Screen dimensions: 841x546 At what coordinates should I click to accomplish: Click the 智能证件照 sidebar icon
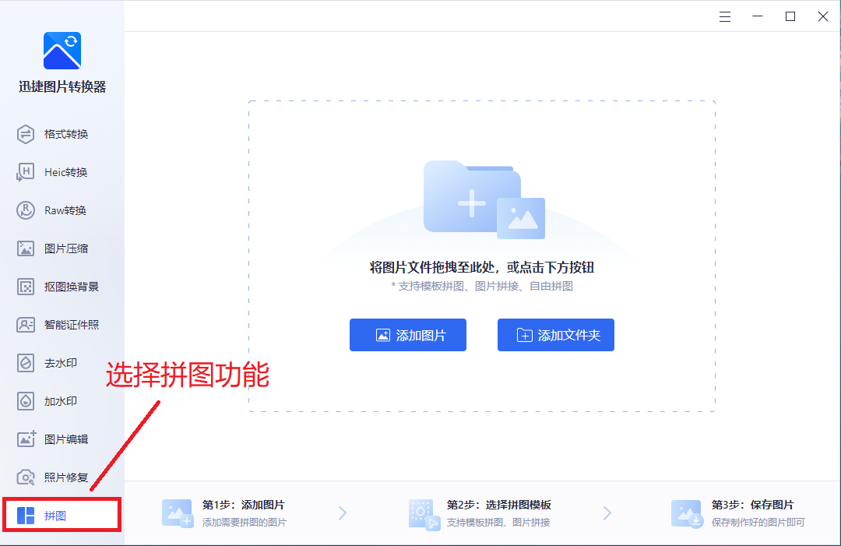(25, 325)
